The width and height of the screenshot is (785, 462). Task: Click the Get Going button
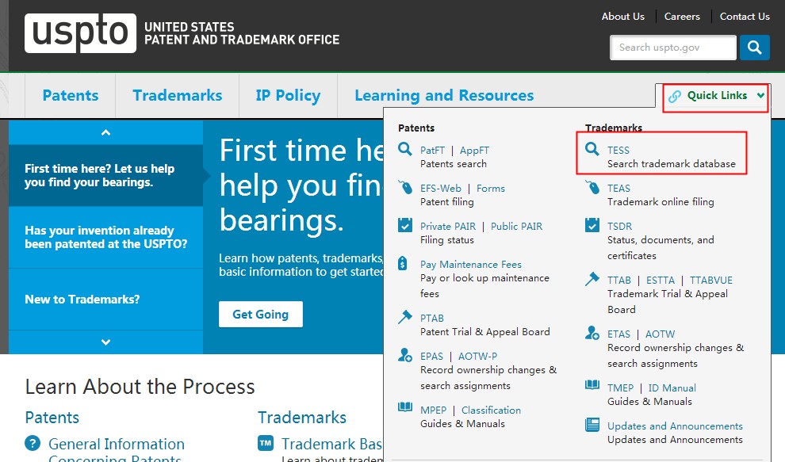tap(261, 315)
